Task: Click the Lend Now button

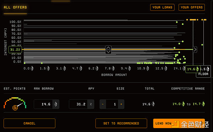Action: coord(179,123)
